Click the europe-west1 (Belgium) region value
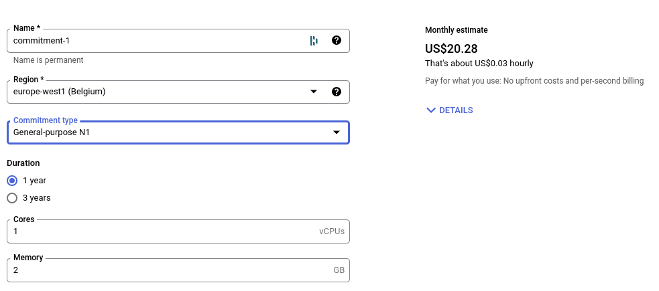Screen dimensions: 659x291 tap(60, 92)
